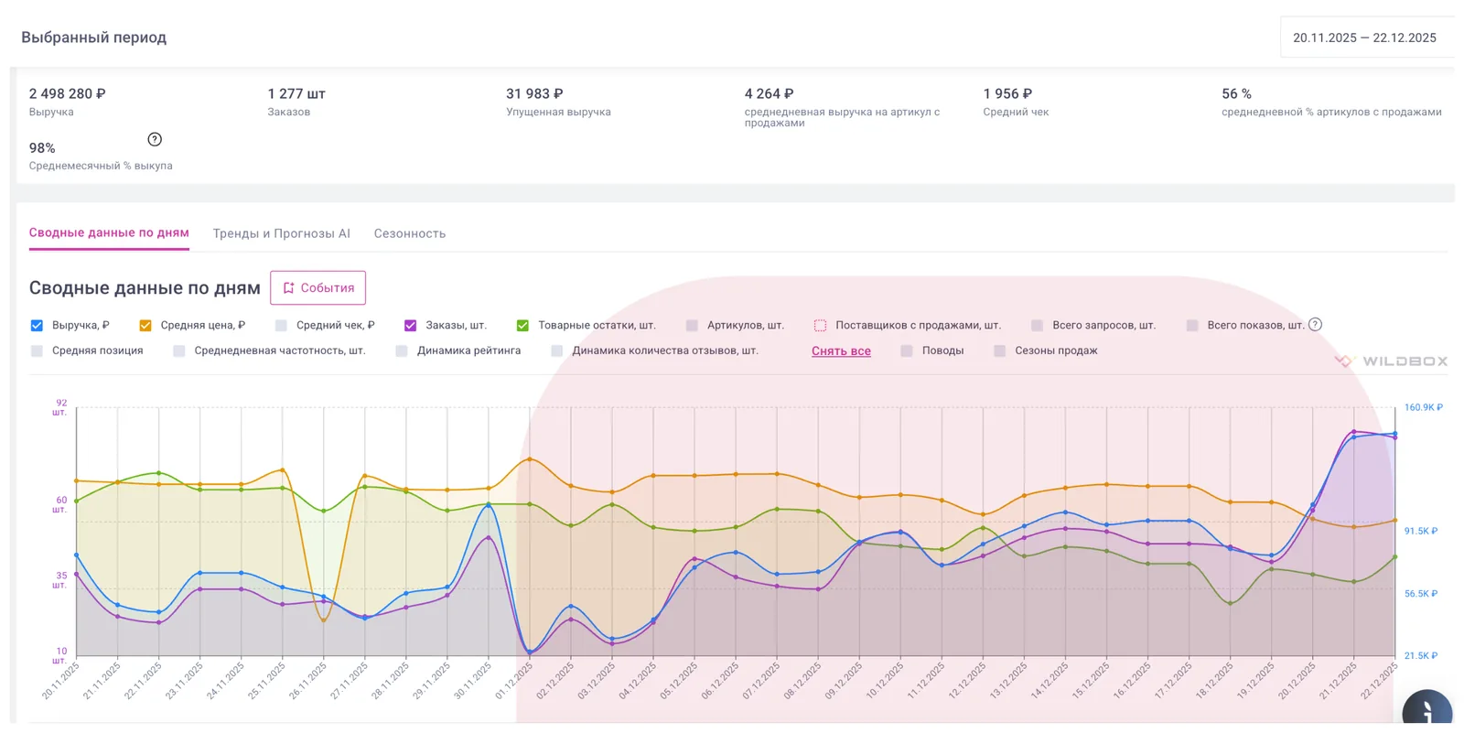This screenshot has height=733, width=1464.
Task: Click the События button
Action: (318, 287)
